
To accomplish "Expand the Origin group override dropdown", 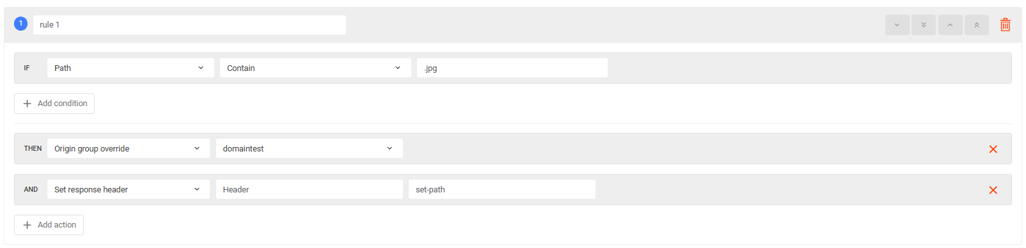I will click(x=129, y=148).
